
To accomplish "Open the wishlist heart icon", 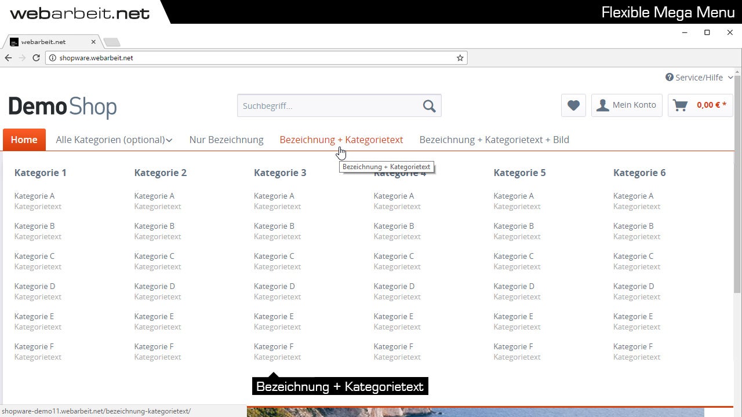I will pos(573,105).
